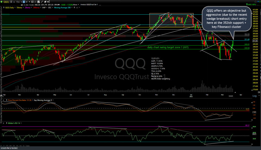Click the 335.54 price level label
Image resolution: width=261 pixels, height=150 pixels.
click(x=247, y=48)
